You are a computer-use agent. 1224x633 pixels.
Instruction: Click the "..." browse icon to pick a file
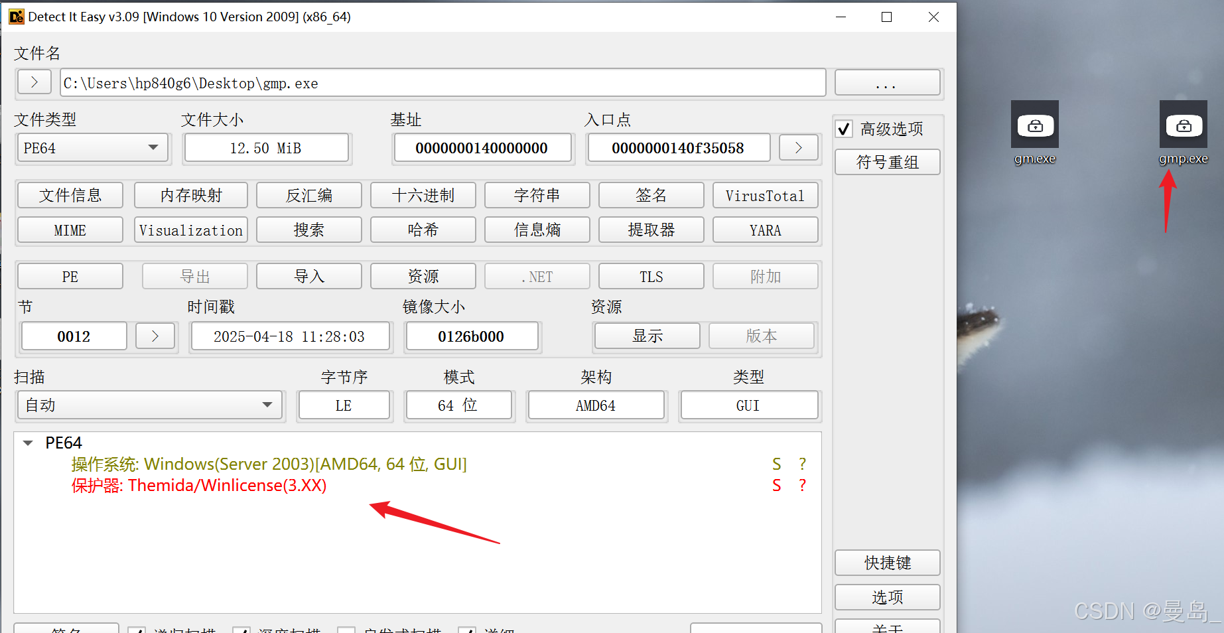(x=887, y=82)
